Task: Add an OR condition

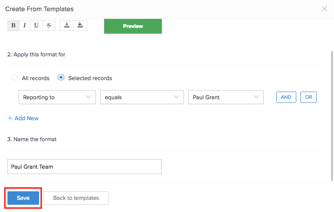Action: point(308,97)
